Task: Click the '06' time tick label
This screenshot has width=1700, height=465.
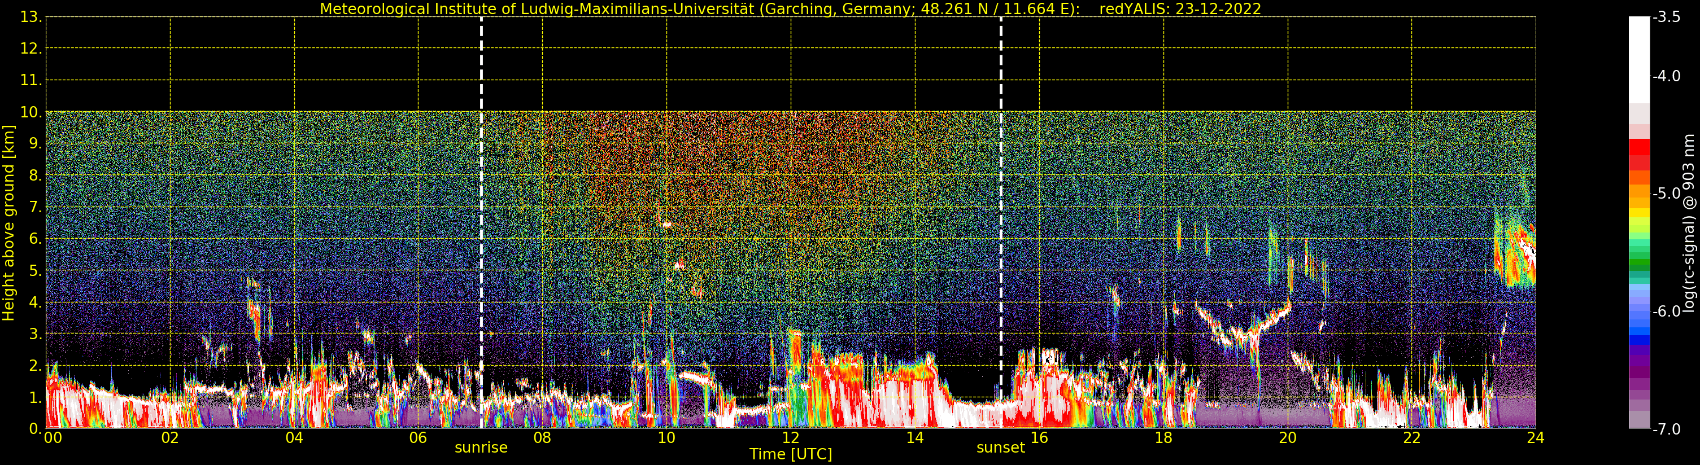Action: tap(418, 438)
